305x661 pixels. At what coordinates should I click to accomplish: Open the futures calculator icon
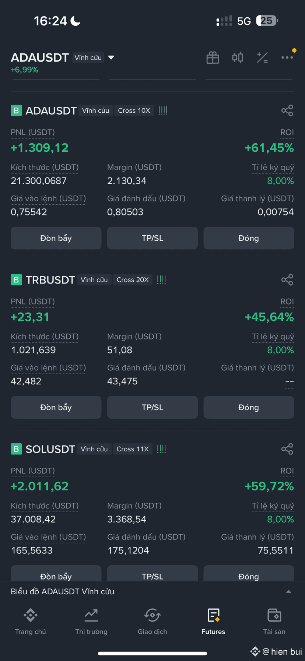[262, 57]
